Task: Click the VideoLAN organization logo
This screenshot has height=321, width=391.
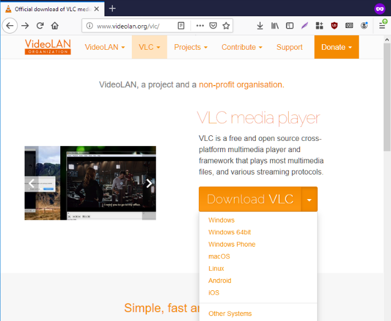Action: (48, 46)
